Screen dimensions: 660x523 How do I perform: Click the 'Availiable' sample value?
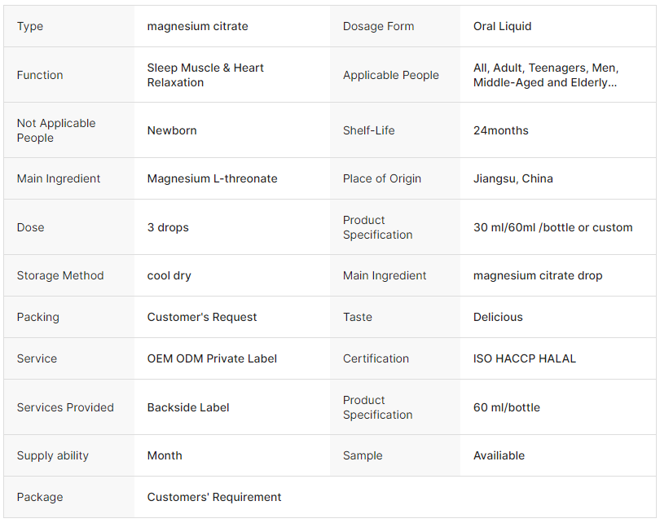(499, 455)
